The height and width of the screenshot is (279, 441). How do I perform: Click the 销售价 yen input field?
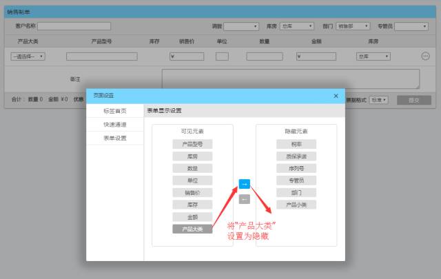pos(187,56)
